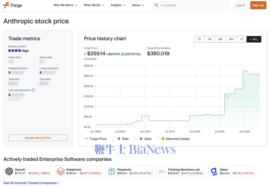Click the Forge logo in header
This screenshot has height=187, width=270.
13,5
